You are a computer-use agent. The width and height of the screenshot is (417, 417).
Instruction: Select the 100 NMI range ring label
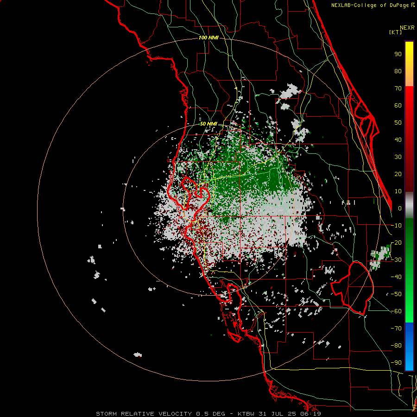tap(208, 38)
